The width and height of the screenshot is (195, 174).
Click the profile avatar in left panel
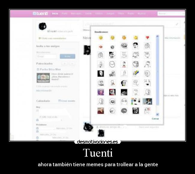43,26
